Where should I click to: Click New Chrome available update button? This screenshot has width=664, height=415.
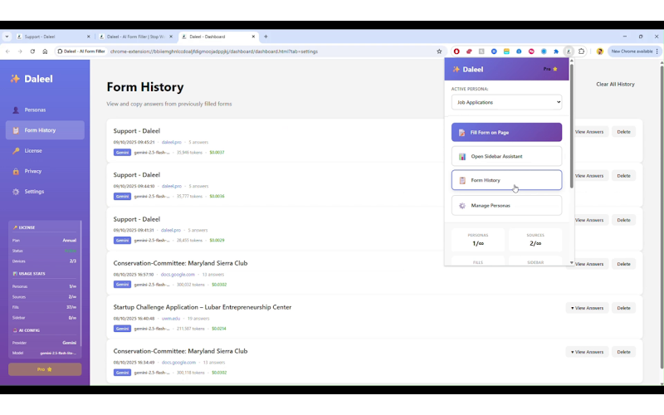click(632, 51)
